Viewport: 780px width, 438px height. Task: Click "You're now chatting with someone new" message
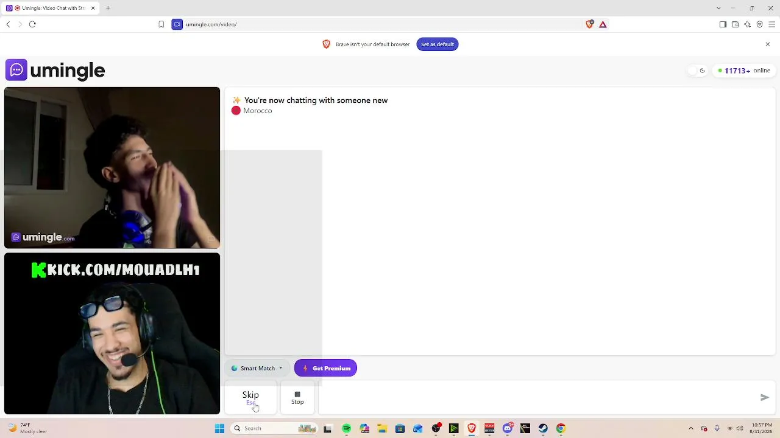point(316,100)
